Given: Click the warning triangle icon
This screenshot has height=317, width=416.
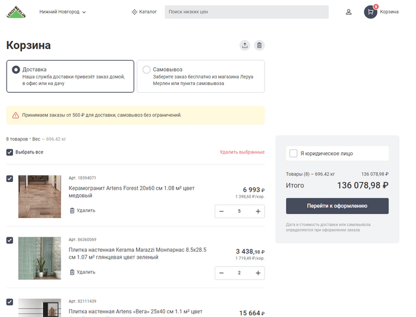Looking at the screenshot, I should point(15,115).
